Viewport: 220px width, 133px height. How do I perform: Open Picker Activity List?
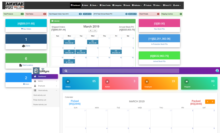(40, 100)
